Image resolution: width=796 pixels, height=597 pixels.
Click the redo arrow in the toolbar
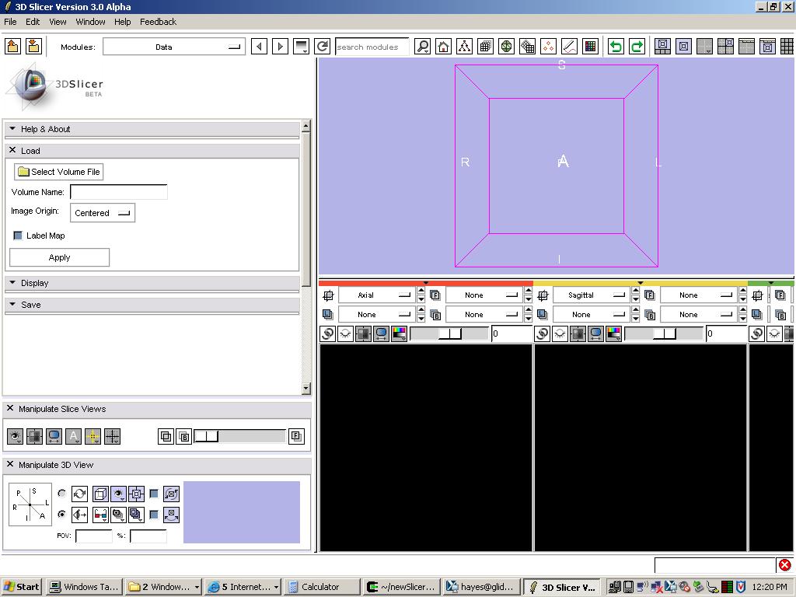coord(637,47)
